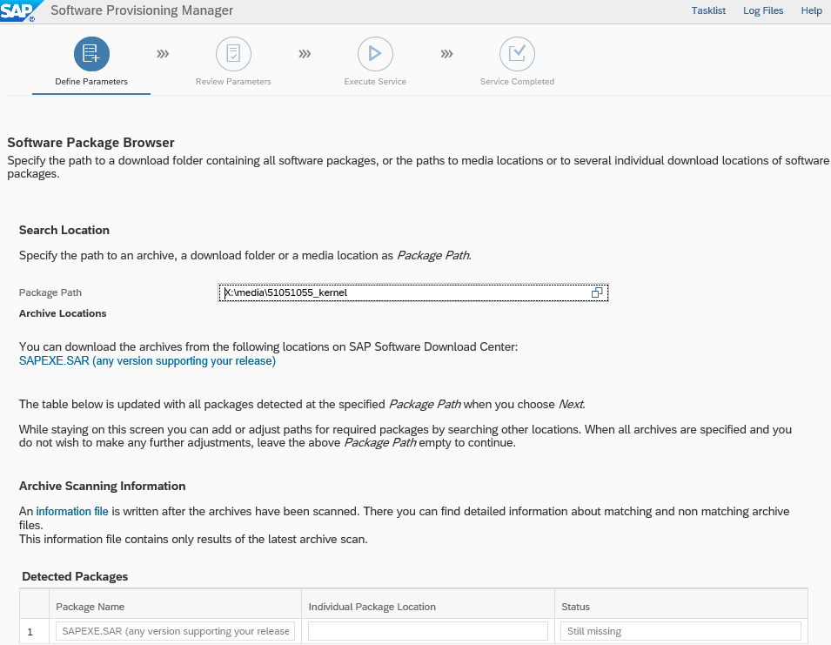
Task: Click the Archive Scanning Information heading
Action: [103, 486]
